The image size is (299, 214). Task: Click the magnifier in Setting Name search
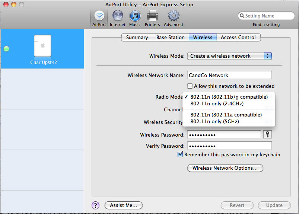click(x=242, y=16)
